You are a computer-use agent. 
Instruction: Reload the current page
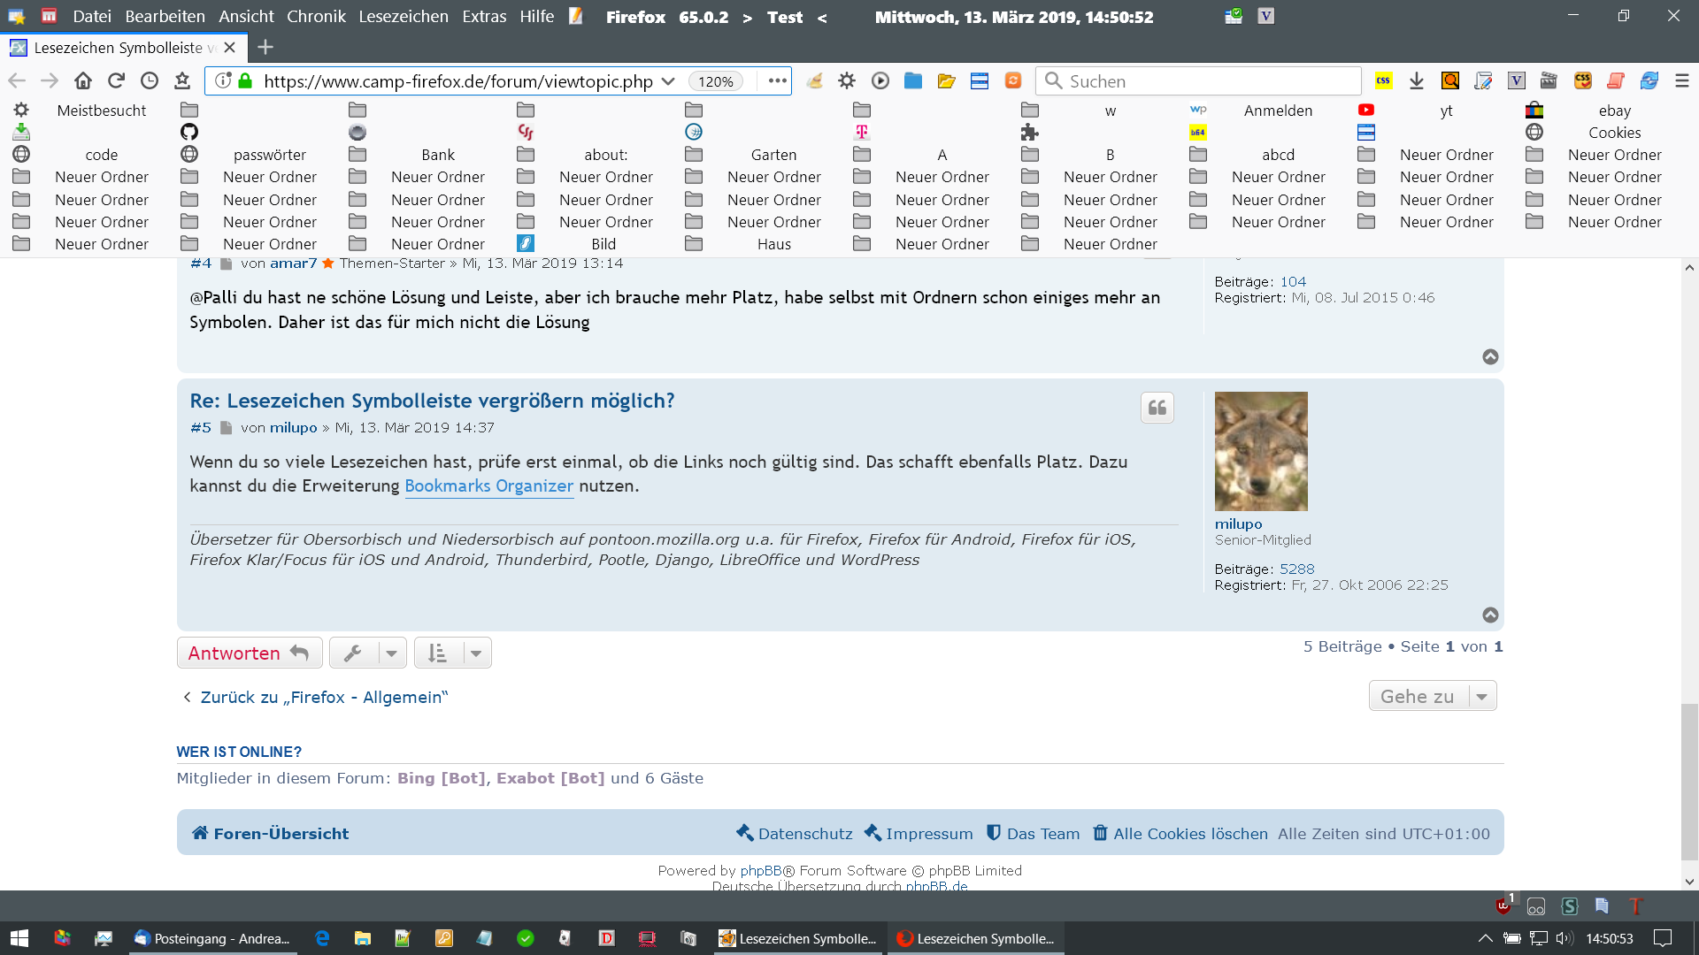pyautogui.click(x=116, y=81)
